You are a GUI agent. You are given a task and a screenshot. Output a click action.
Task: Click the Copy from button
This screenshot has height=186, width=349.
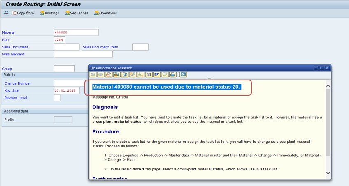[23, 13]
